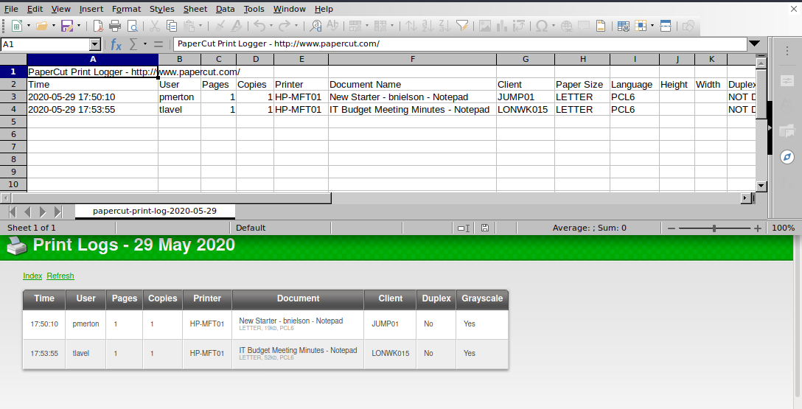Image resolution: width=802 pixels, height=409 pixels.
Task: Open the Format menu
Action: [126, 9]
